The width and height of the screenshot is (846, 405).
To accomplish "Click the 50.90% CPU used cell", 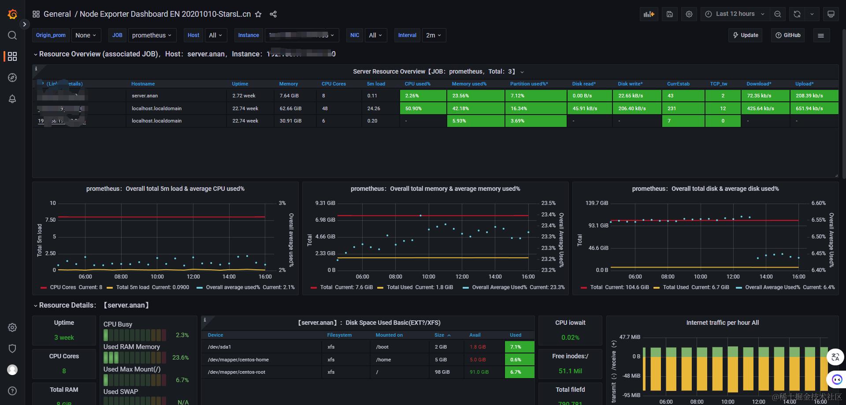I will coord(423,108).
